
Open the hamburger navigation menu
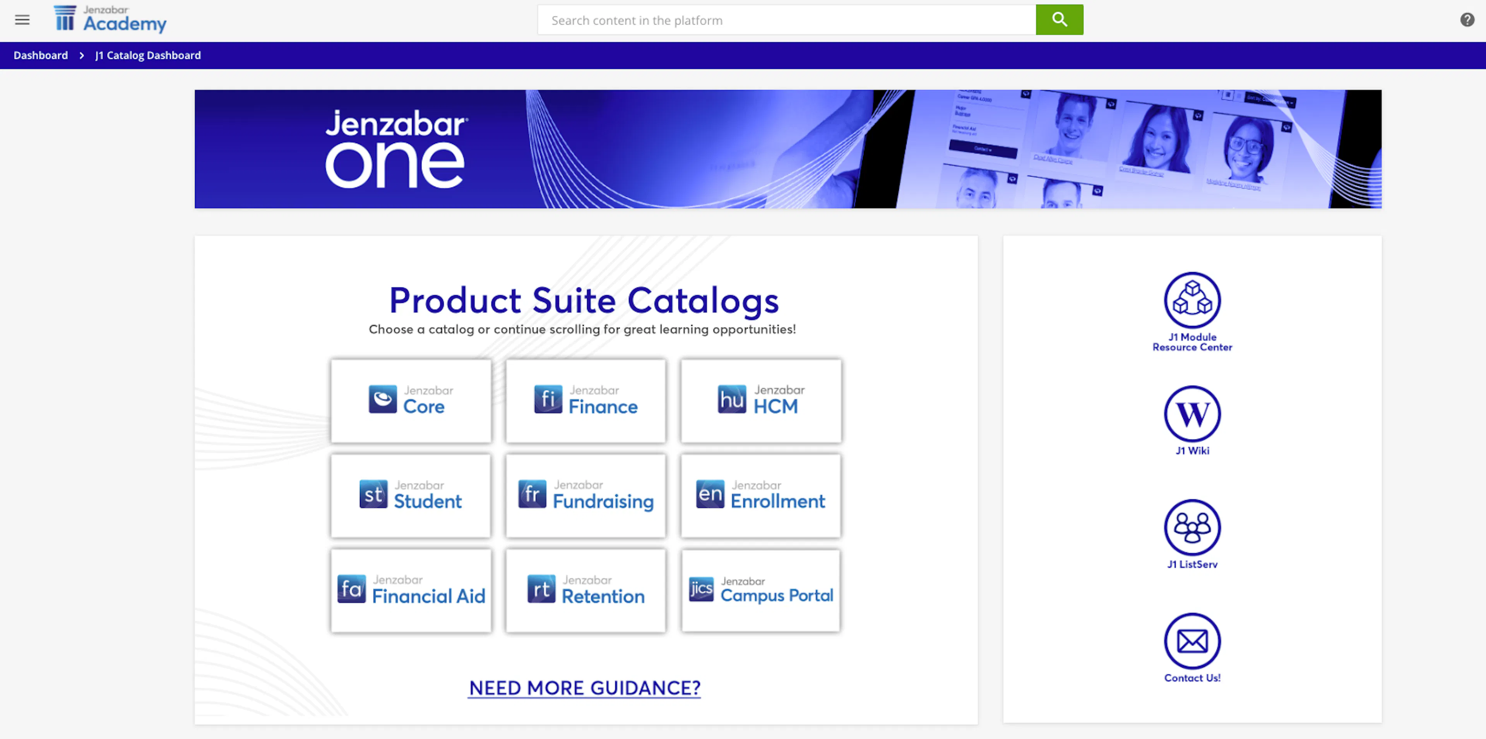pos(22,20)
